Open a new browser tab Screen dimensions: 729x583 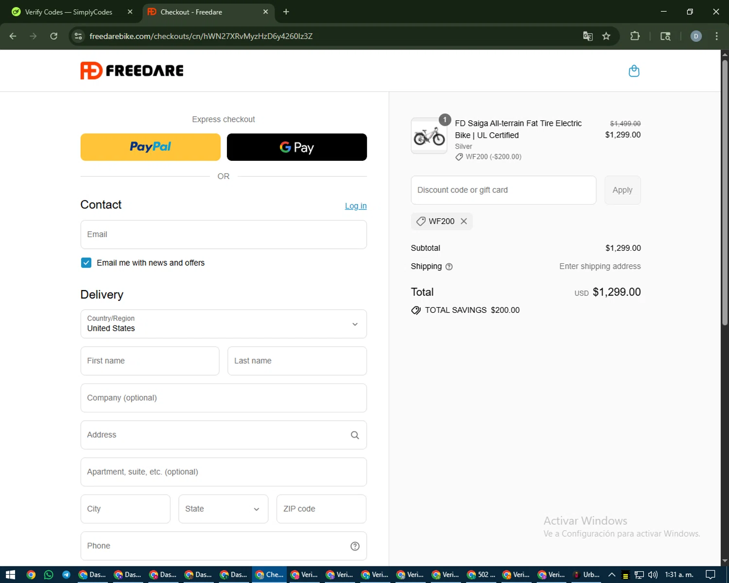(x=286, y=12)
